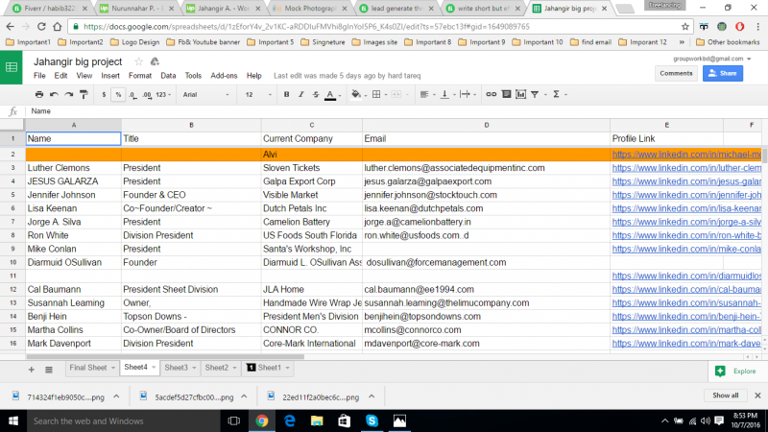Image resolution: width=768 pixels, height=432 pixels.
Task: Open the Functions sigma menu
Action: tap(556, 94)
